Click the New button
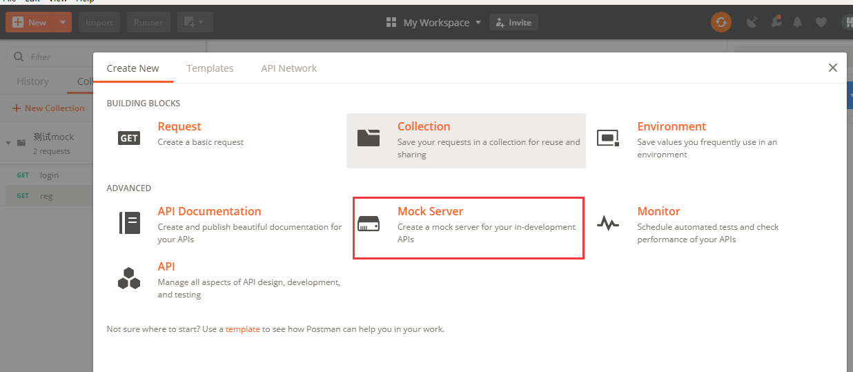Viewport: 853px width, 372px height. point(29,22)
